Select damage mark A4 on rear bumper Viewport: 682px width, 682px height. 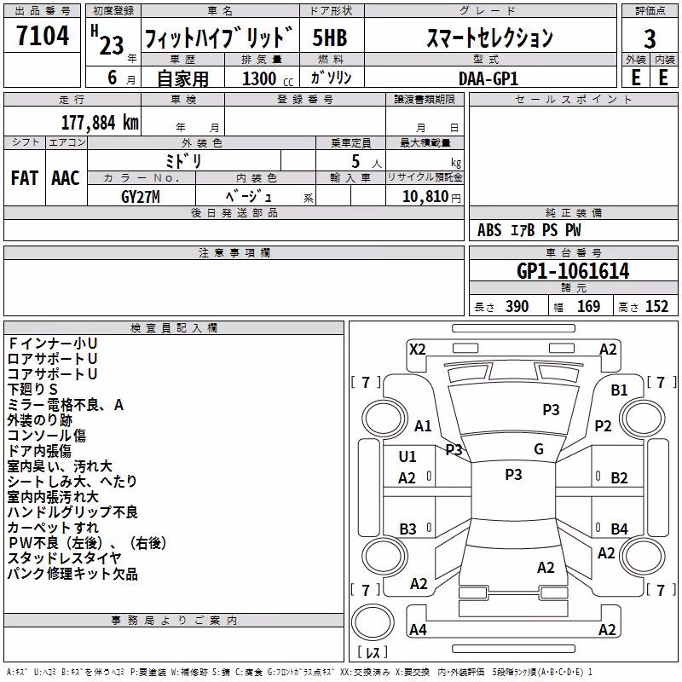(418, 630)
